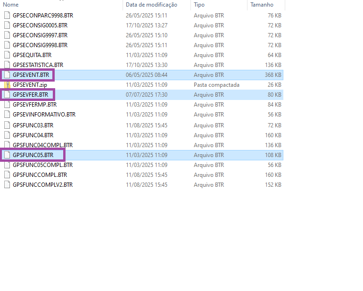Select the GPSEVINFORMATIVO.BTR file icon

click(7, 115)
